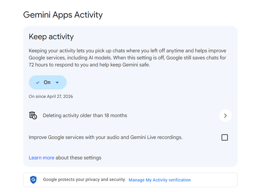The image size is (261, 192).
Task: Click the Learn more link
Action: (42, 158)
